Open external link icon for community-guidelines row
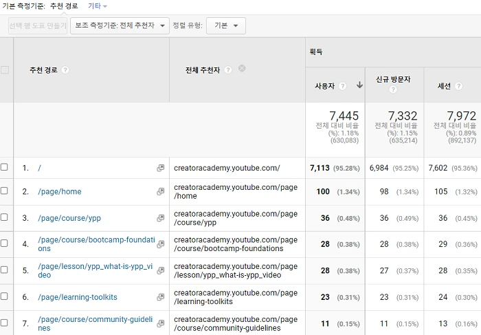 160,323
